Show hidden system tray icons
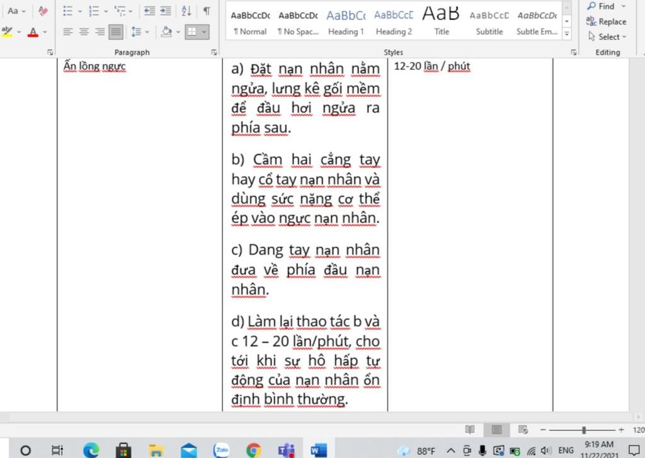 (451, 450)
